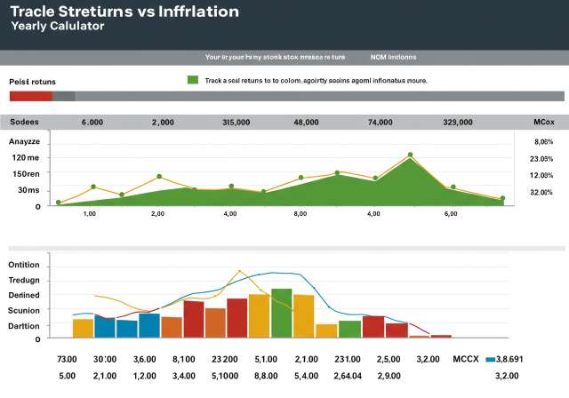Click the Peisd retuns label
Viewport: 569px width, 398px height.
coord(32,82)
